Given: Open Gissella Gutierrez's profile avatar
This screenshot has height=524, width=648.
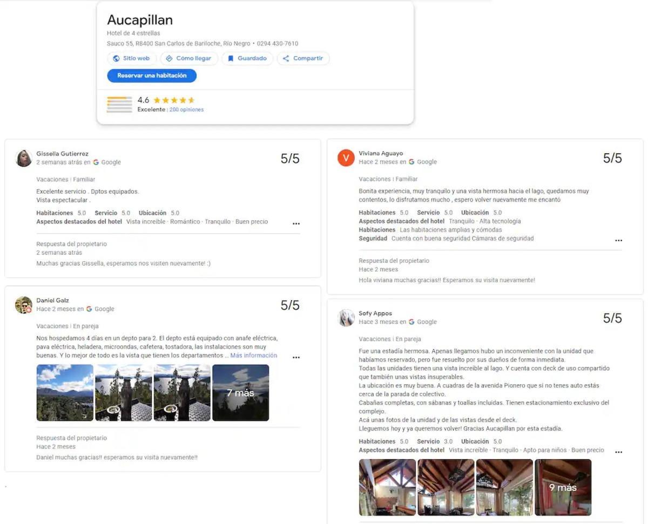Looking at the screenshot, I should coord(24,158).
